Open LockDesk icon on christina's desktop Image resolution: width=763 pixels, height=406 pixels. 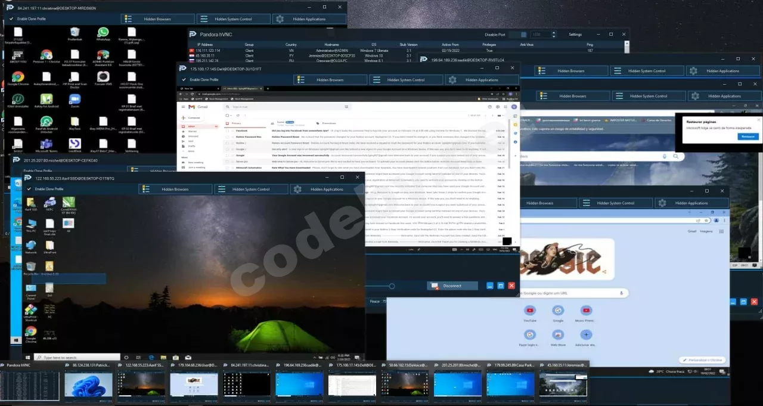click(x=75, y=145)
